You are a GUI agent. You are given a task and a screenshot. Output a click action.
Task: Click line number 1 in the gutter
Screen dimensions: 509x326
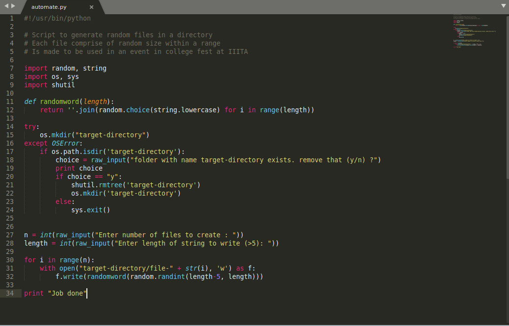coord(12,18)
